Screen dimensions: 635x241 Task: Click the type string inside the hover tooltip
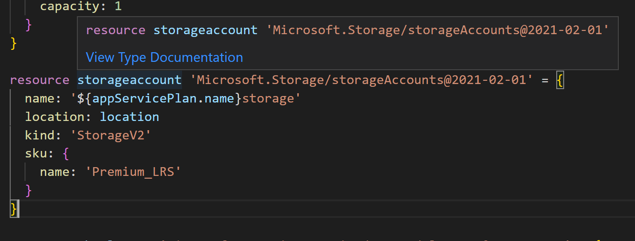coord(438,30)
